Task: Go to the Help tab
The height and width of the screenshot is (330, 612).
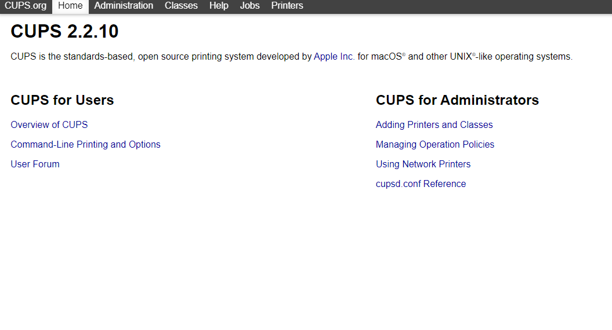Action: (219, 6)
